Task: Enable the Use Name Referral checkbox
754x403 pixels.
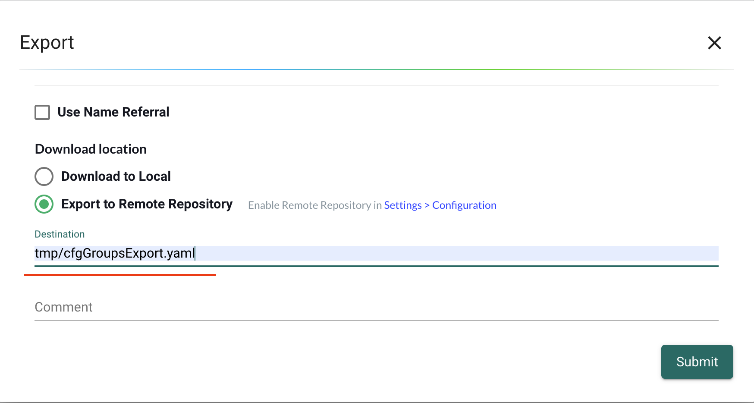Action: pos(42,112)
